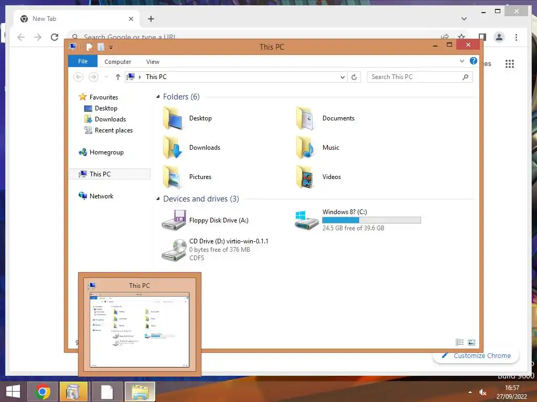Viewport: 537px width, 402px height.
Task: Open the Downloads folder in Folders section
Action: 192,148
